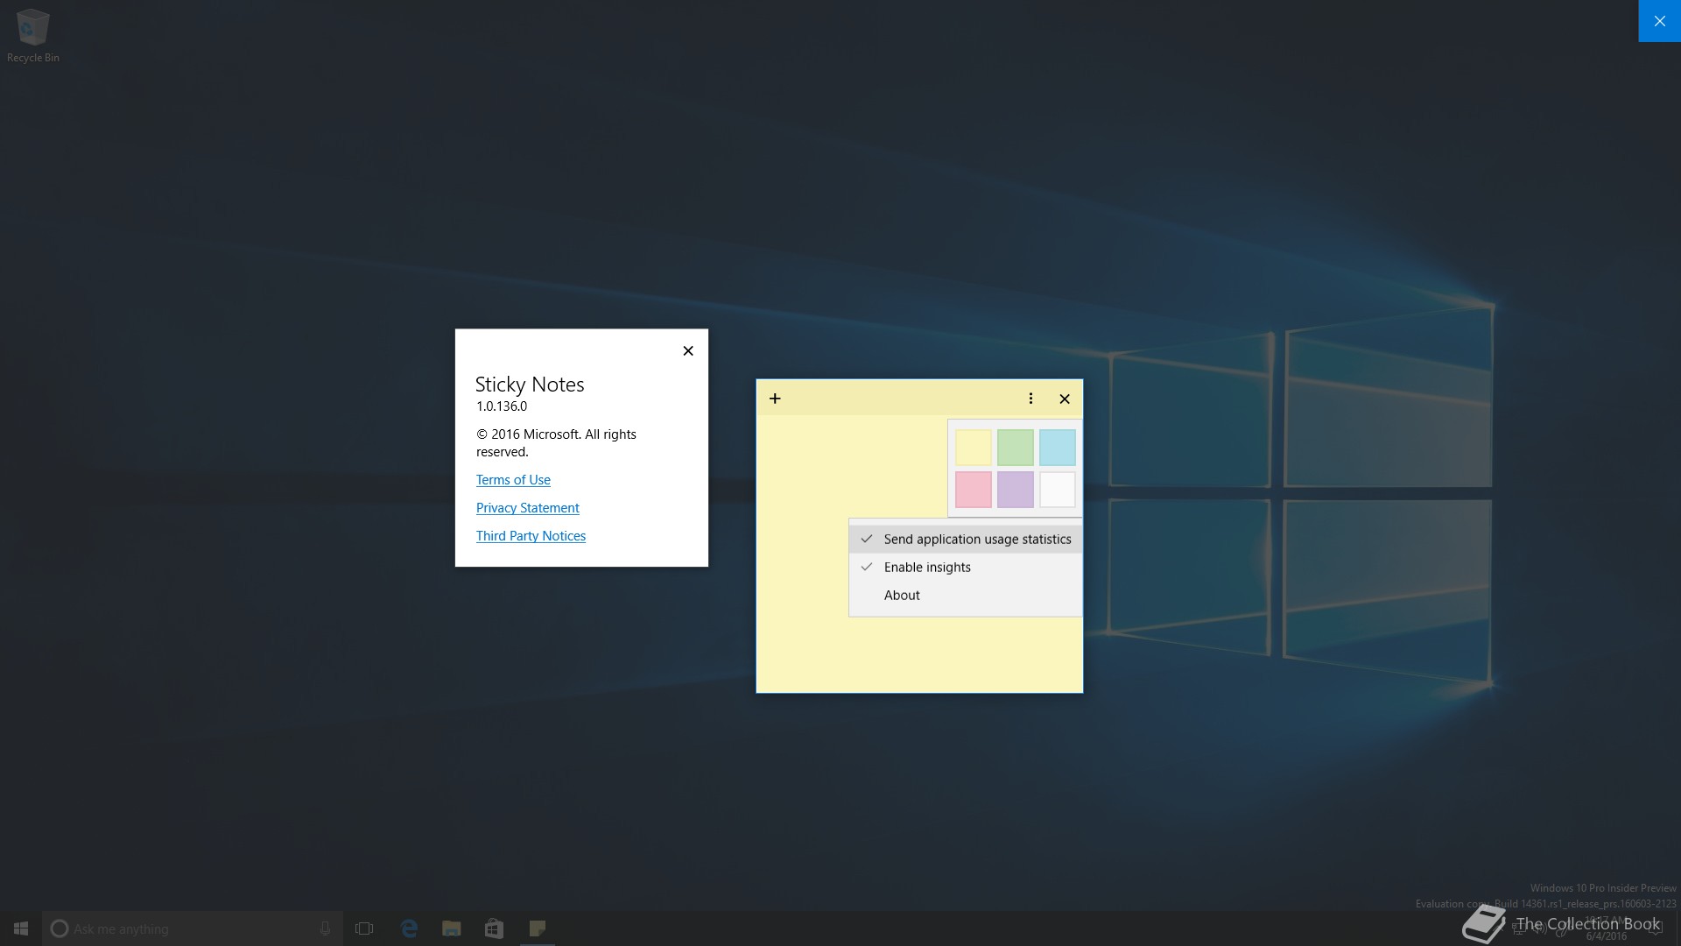Close the Sticky Notes about dialog
Viewport: 1681px width, 946px height.
point(688,350)
